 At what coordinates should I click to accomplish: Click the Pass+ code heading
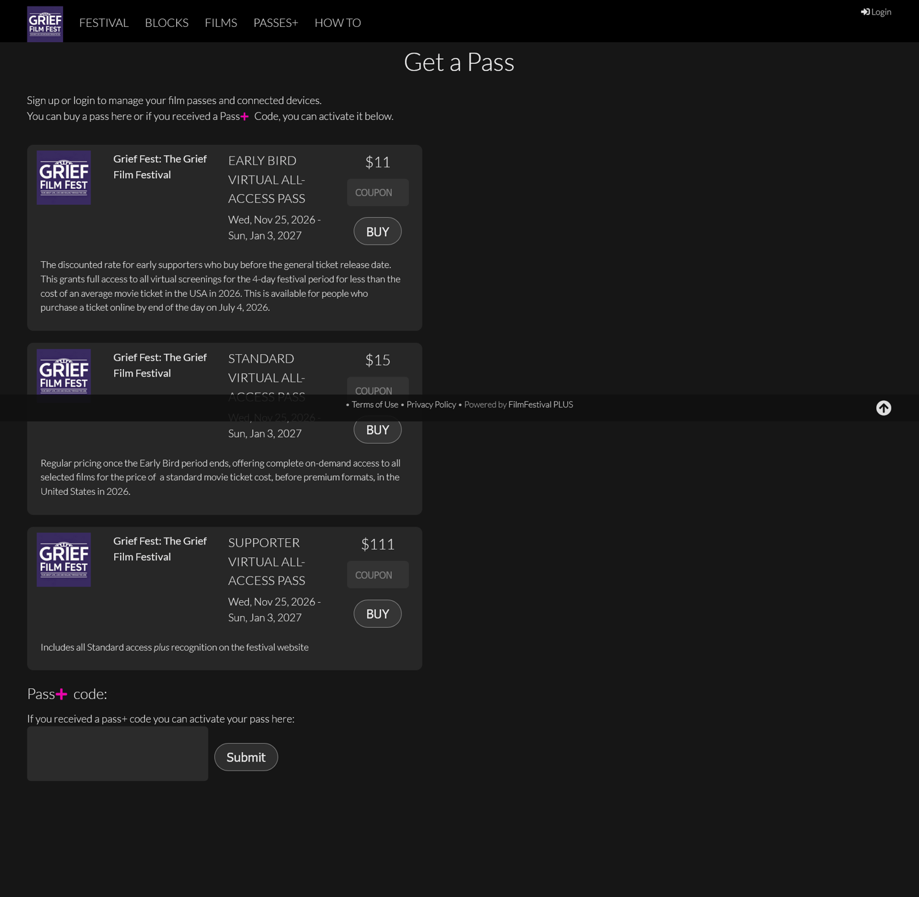[67, 694]
